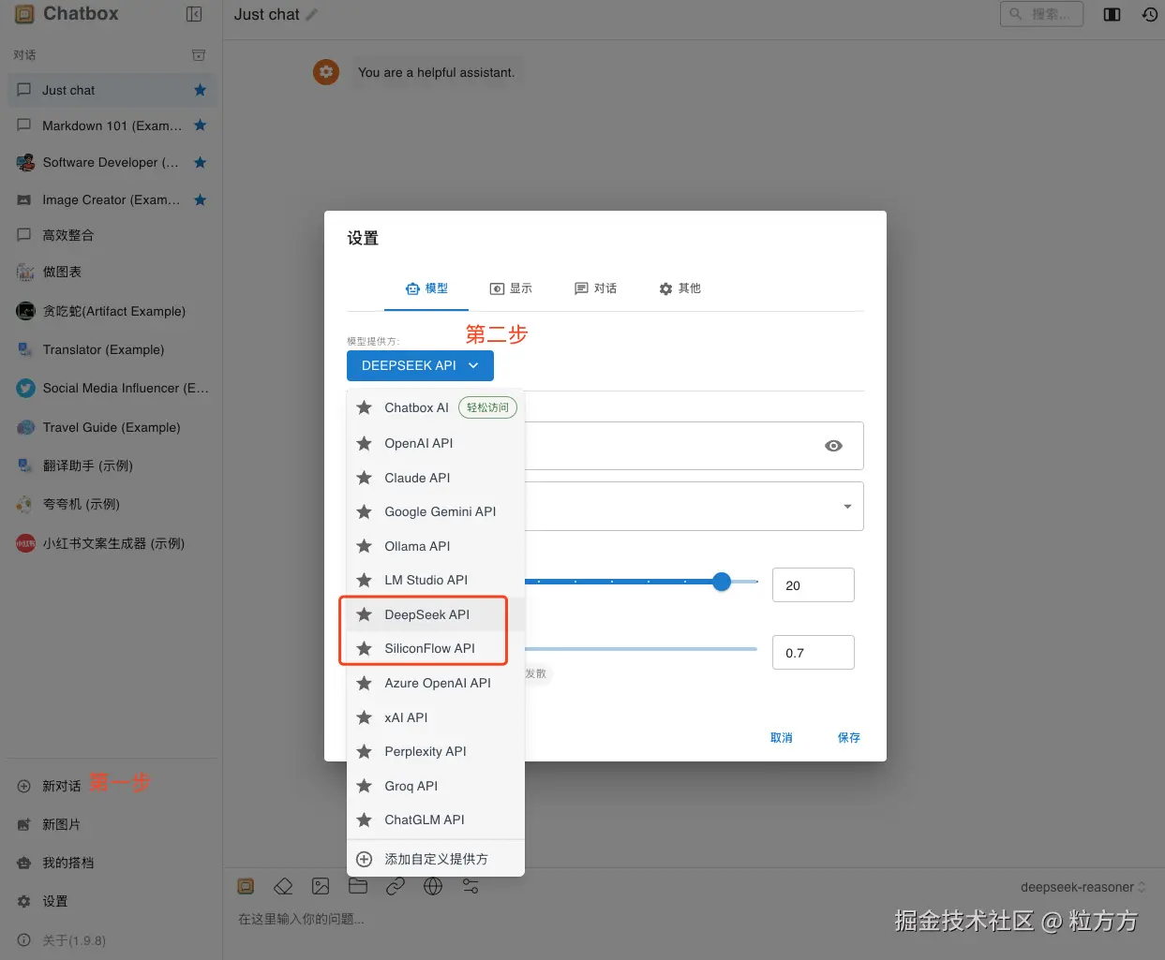Open the conversation settings sliders icon

pyautogui.click(x=470, y=886)
